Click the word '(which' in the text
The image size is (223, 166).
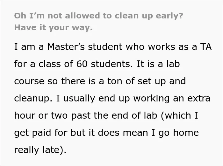click(176, 115)
